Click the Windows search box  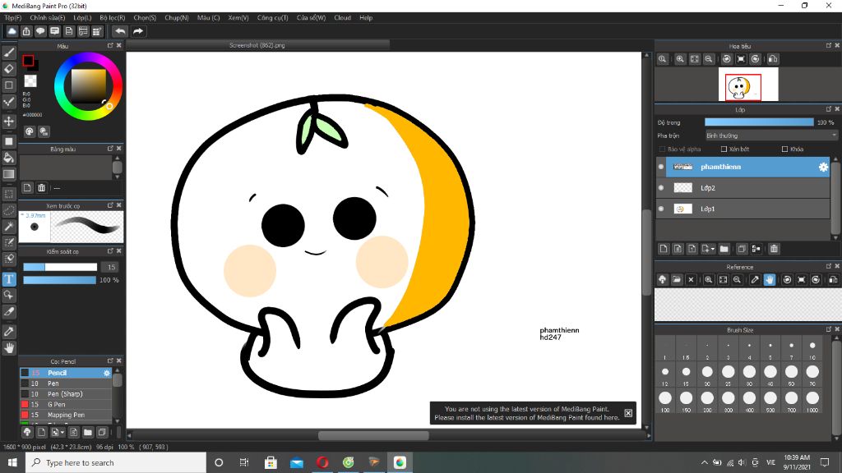[115, 462]
